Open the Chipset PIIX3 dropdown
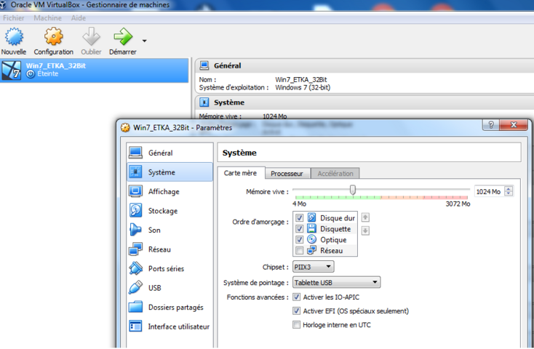 tap(314, 267)
